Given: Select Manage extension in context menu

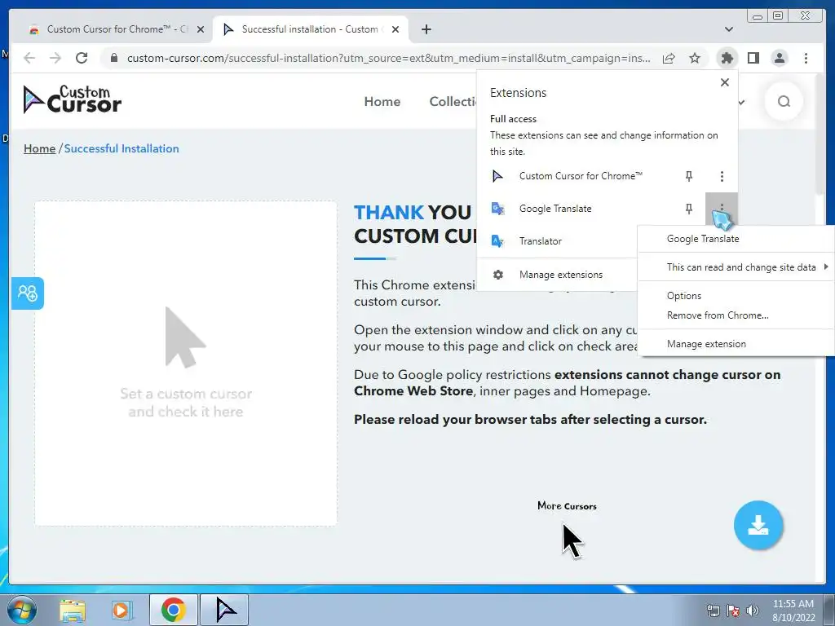Looking at the screenshot, I should [x=706, y=344].
